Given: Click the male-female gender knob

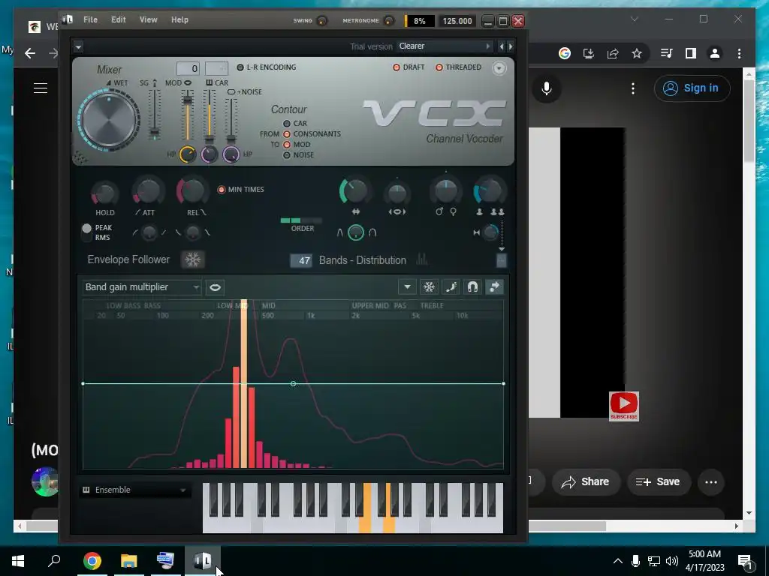Looking at the screenshot, I should coord(446,191).
